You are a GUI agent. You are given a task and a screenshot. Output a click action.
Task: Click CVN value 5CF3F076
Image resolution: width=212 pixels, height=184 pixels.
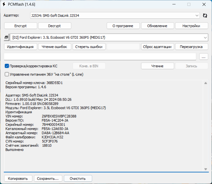click(x=50, y=141)
